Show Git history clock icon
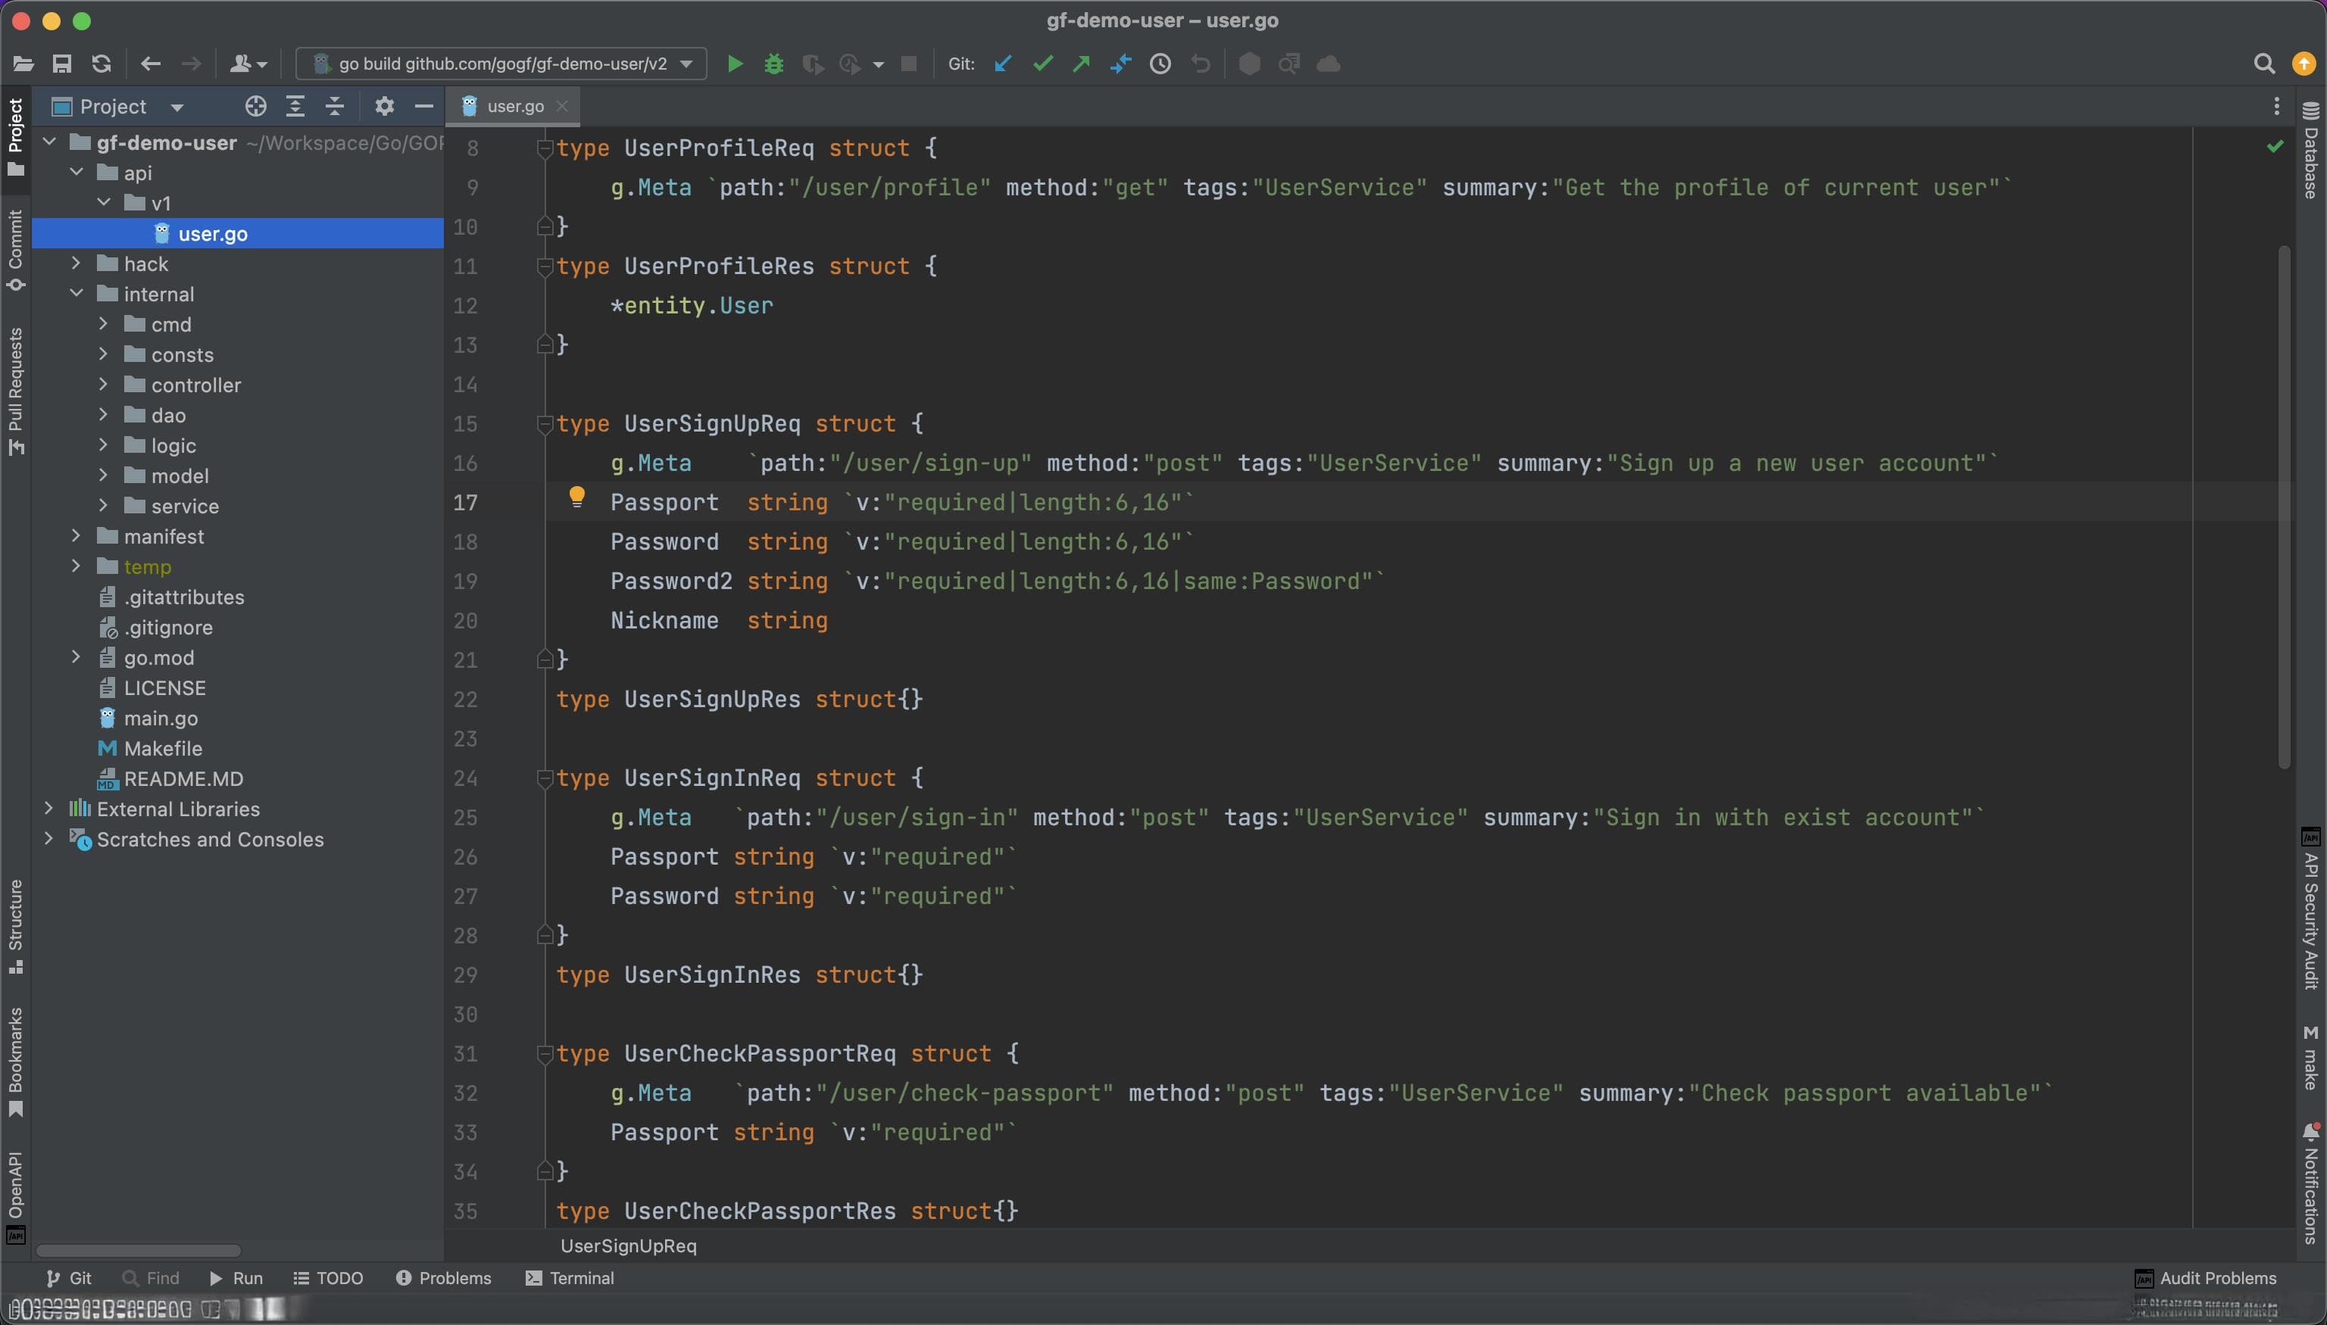2327x1325 pixels. pos(1160,64)
